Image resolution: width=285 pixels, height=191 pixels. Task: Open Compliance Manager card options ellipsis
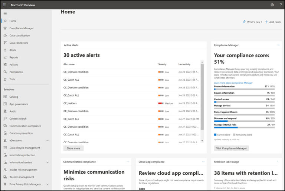coord(278,45)
